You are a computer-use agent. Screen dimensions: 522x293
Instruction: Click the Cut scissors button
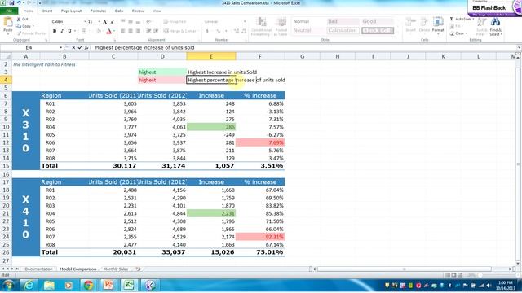[23, 20]
